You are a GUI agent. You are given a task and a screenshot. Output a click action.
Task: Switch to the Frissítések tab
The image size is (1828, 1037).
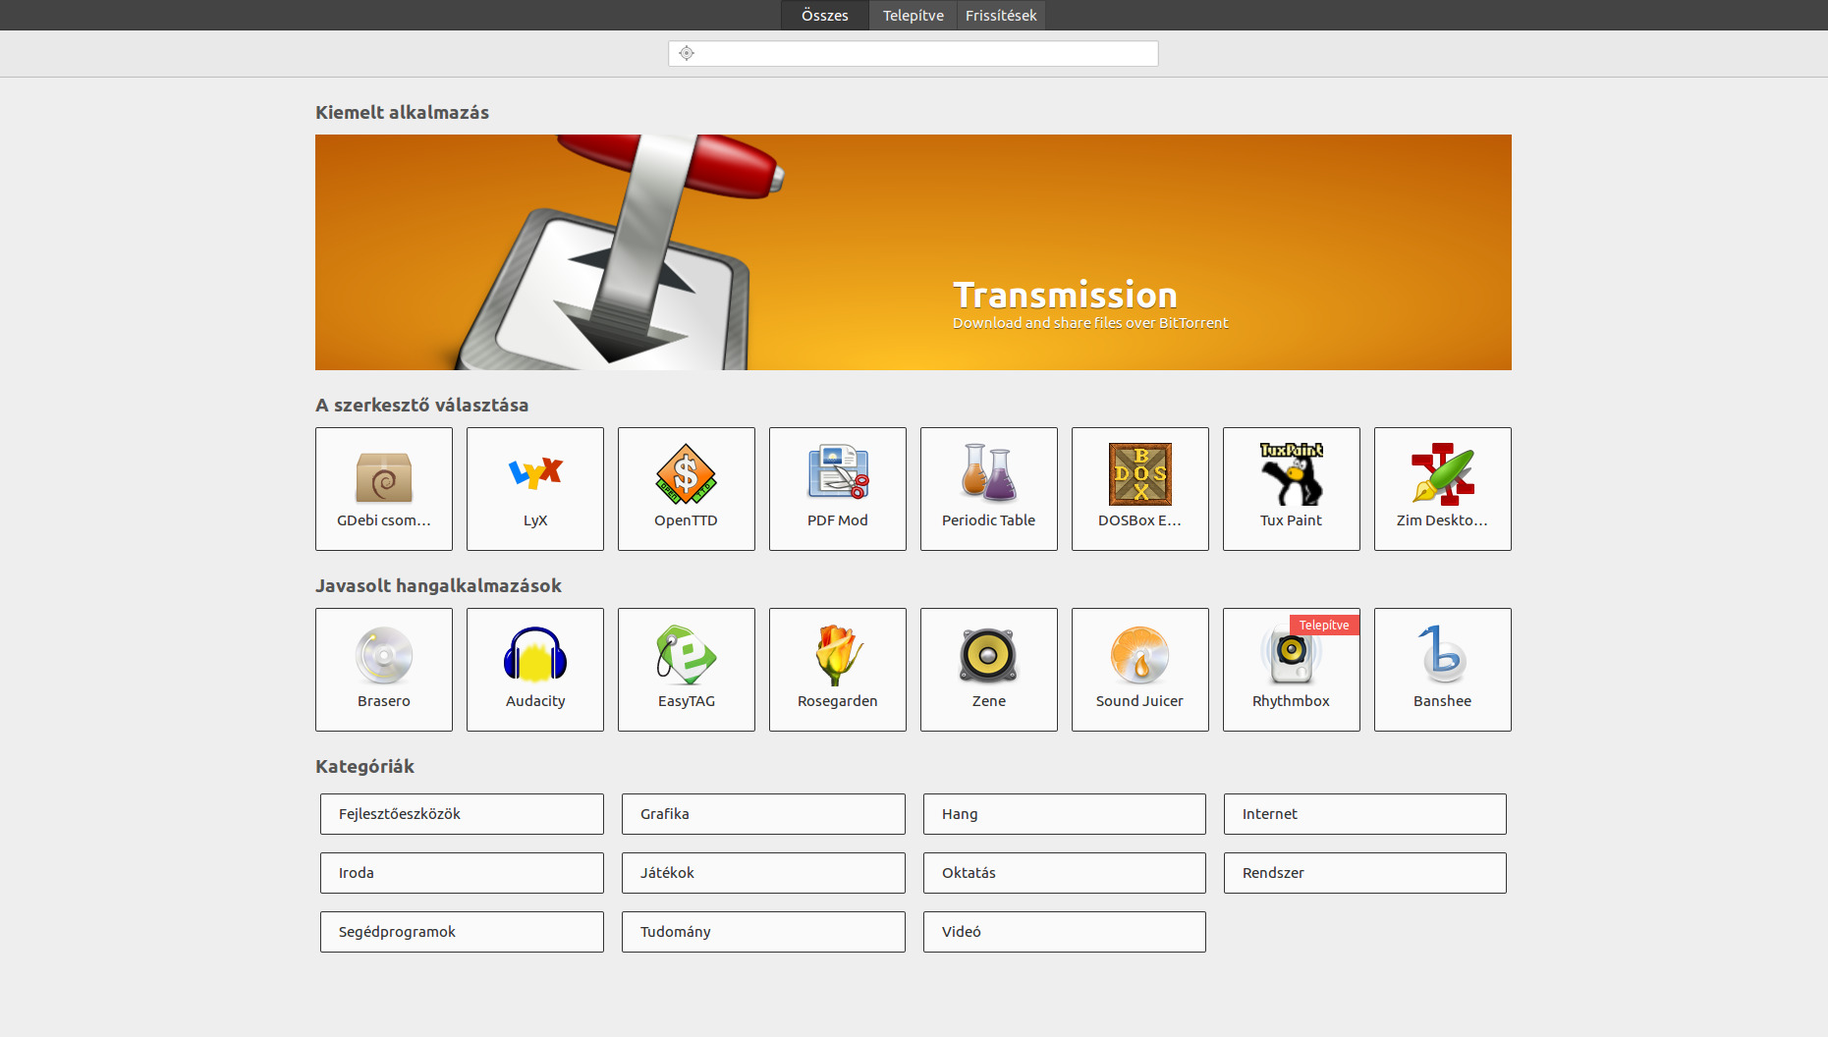click(1001, 16)
